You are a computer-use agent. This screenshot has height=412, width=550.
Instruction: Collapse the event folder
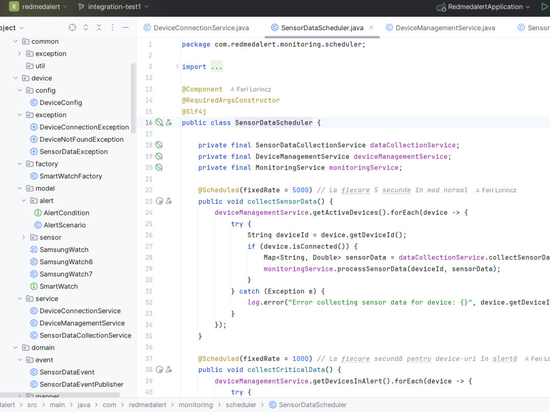[x=20, y=360]
